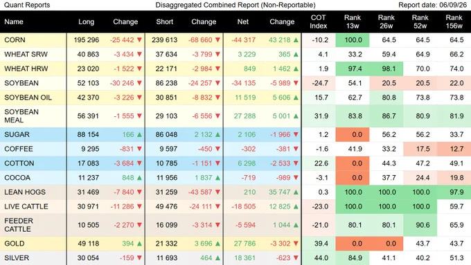
Task: Click CORN long value 195 296
Action: [x=86, y=40]
